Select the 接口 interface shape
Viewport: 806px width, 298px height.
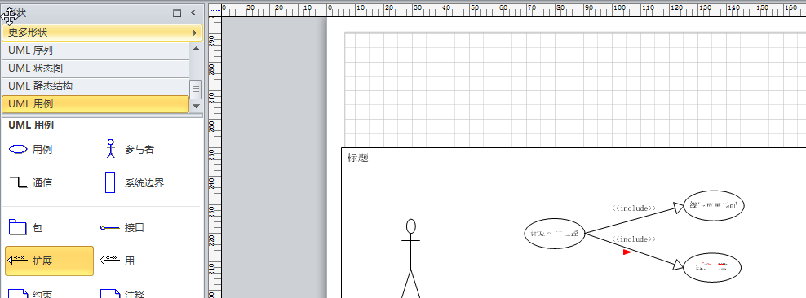[122, 228]
